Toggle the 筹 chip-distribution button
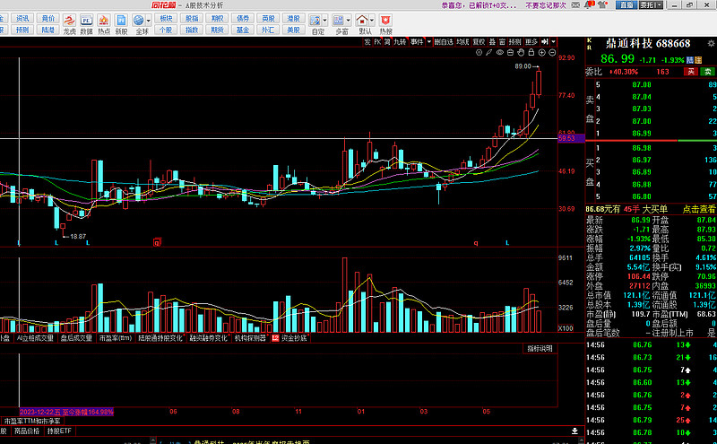 387,41
